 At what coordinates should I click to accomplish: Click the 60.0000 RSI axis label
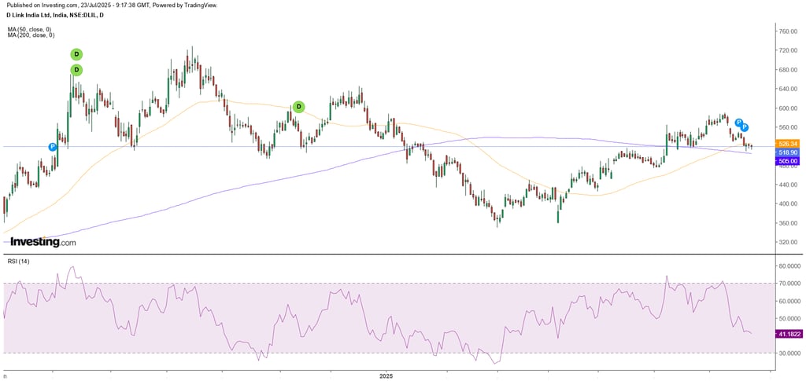point(789,301)
